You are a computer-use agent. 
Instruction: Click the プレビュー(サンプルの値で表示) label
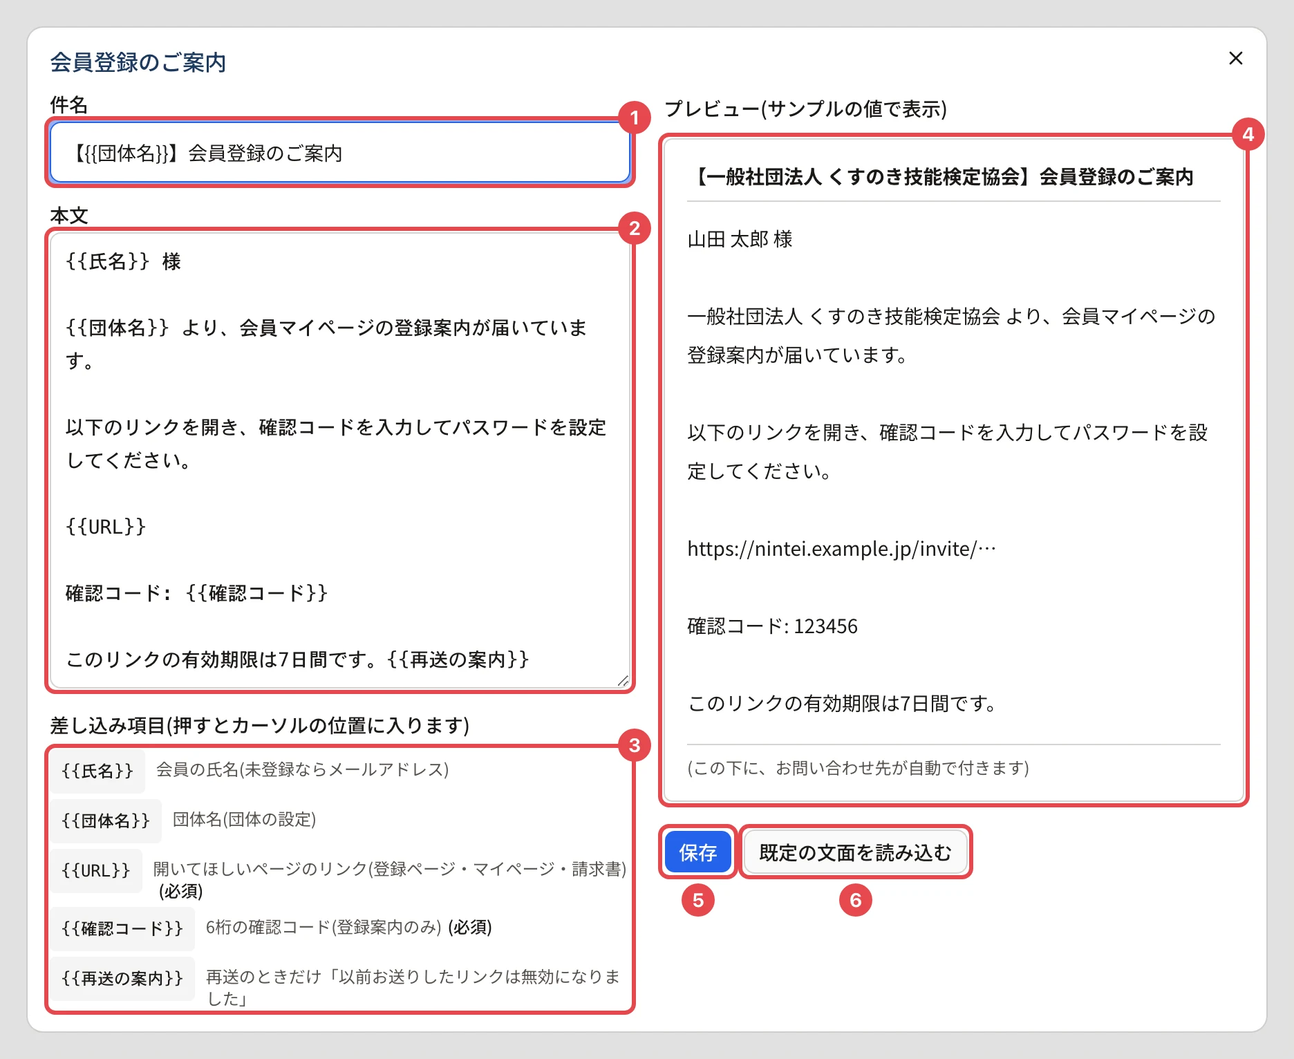[x=806, y=109]
